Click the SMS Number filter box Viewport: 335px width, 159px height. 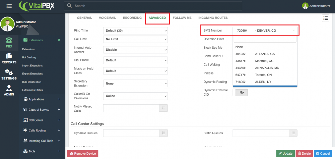(265, 39)
